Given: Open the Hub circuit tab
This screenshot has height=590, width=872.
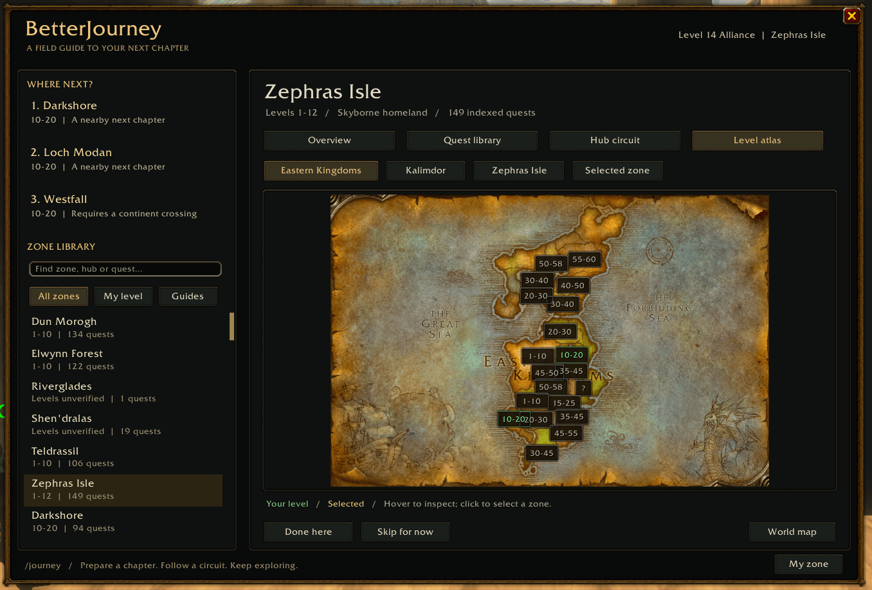Looking at the screenshot, I should pyautogui.click(x=615, y=141).
